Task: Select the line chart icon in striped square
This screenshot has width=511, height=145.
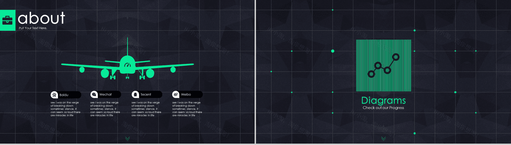Action: (384, 65)
